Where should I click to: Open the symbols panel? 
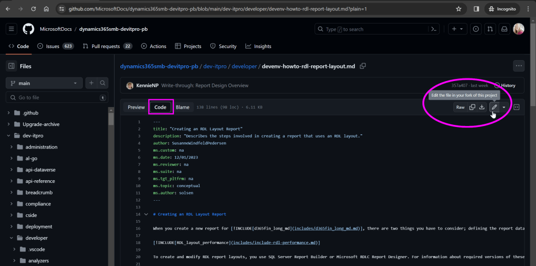click(517, 107)
